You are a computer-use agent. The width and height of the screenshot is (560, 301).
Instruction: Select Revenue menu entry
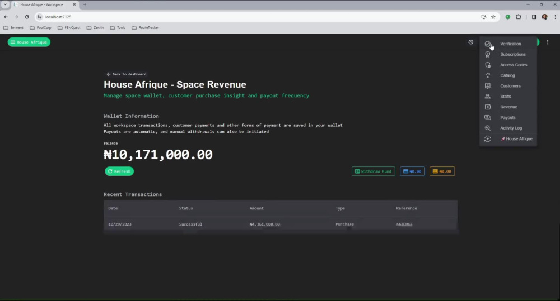pyautogui.click(x=508, y=107)
